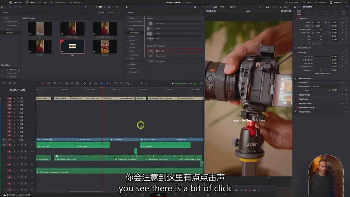Screen dimensions: 350x197
Task: Reset Composite with its circular arrow icon
Action: pos(346,82)
